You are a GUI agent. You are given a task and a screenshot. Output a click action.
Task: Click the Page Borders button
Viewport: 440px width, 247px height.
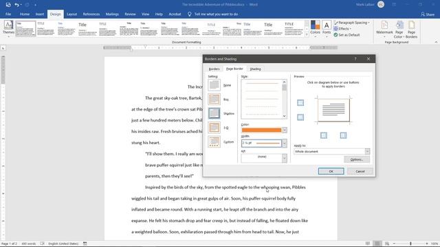pyautogui.click(x=411, y=29)
